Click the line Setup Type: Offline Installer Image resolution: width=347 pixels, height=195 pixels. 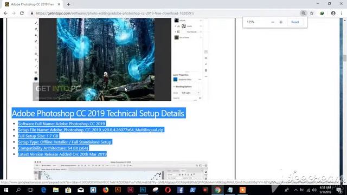pos(65,142)
